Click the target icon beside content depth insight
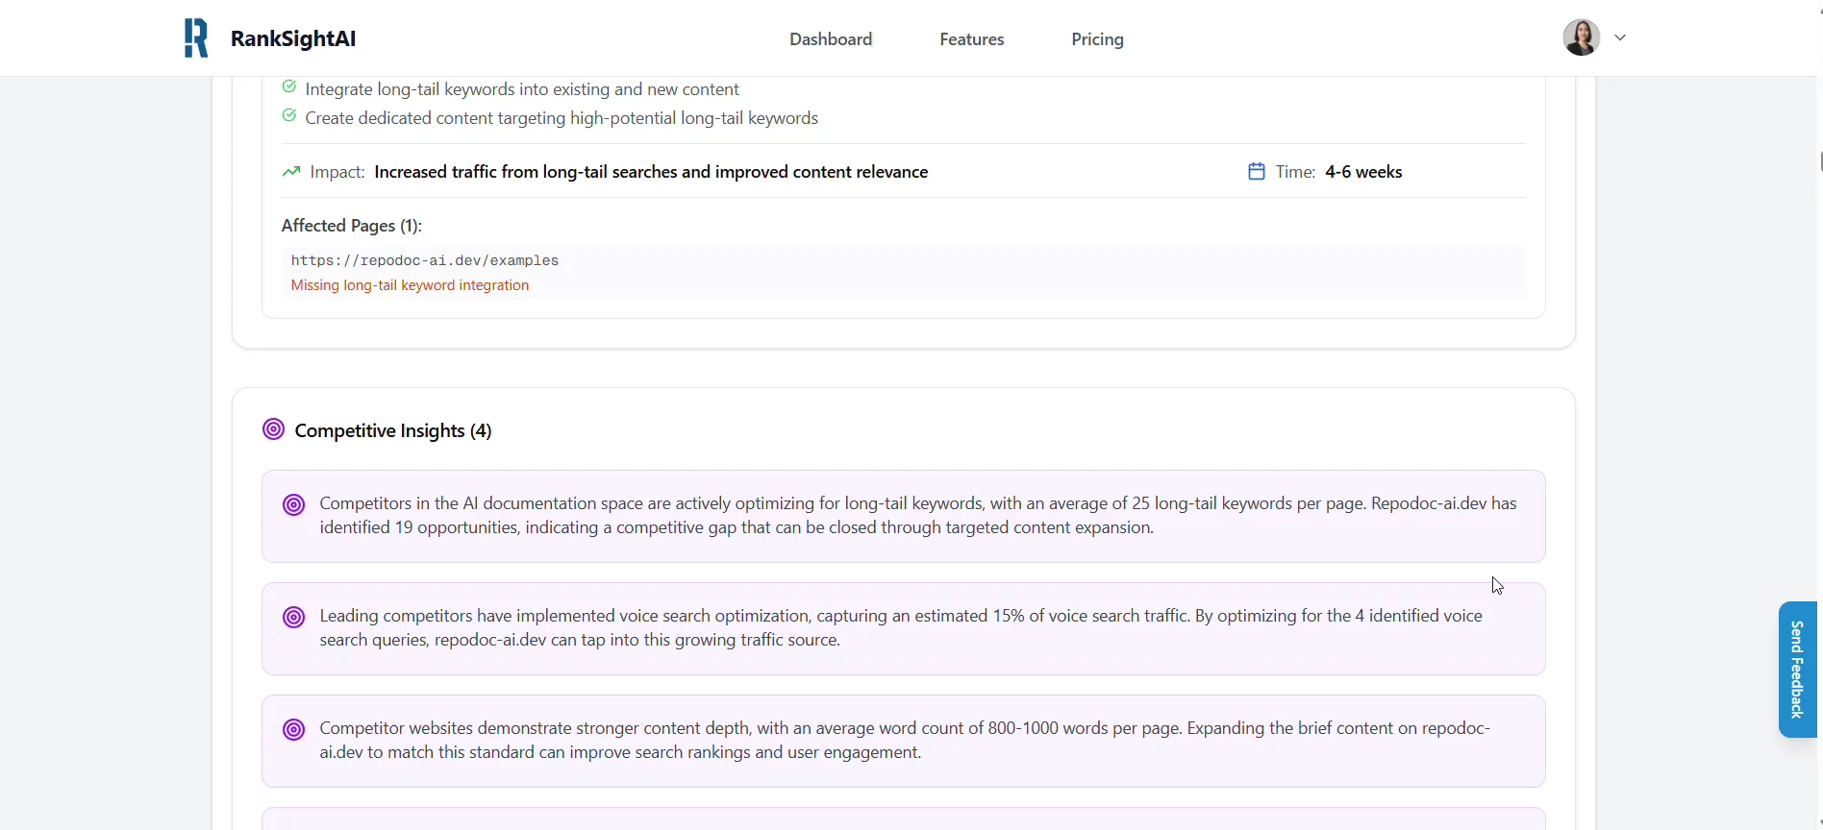Screen dimensions: 1823x830 click(293, 730)
